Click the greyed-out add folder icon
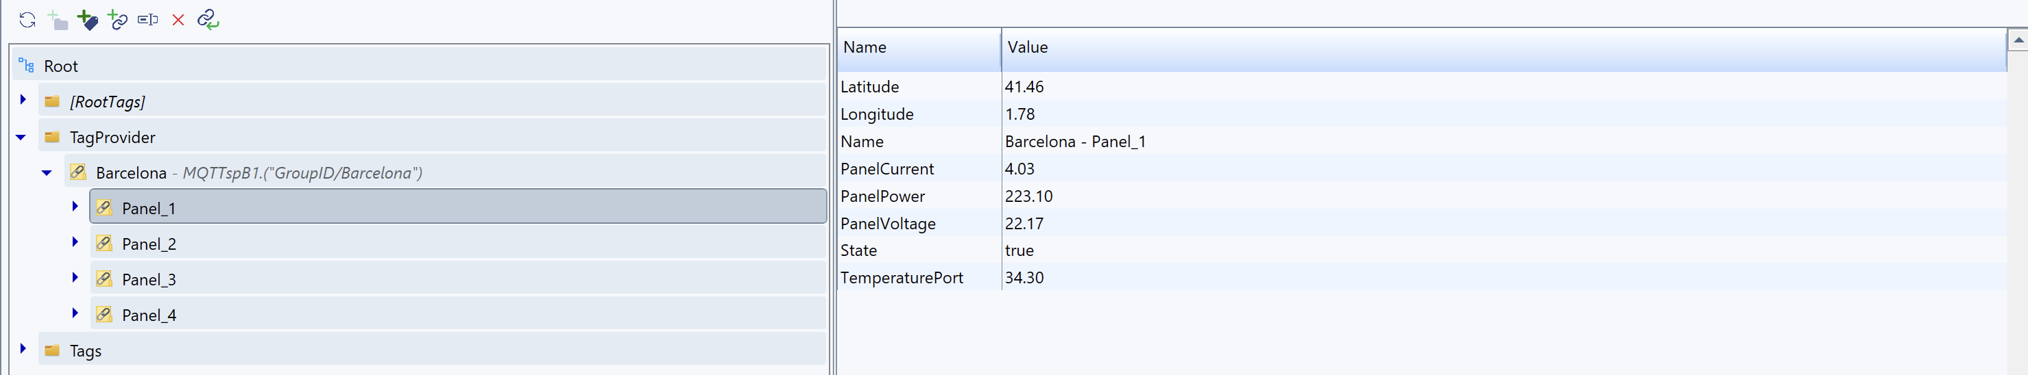This screenshot has width=2028, height=375. tap(58, 20)
